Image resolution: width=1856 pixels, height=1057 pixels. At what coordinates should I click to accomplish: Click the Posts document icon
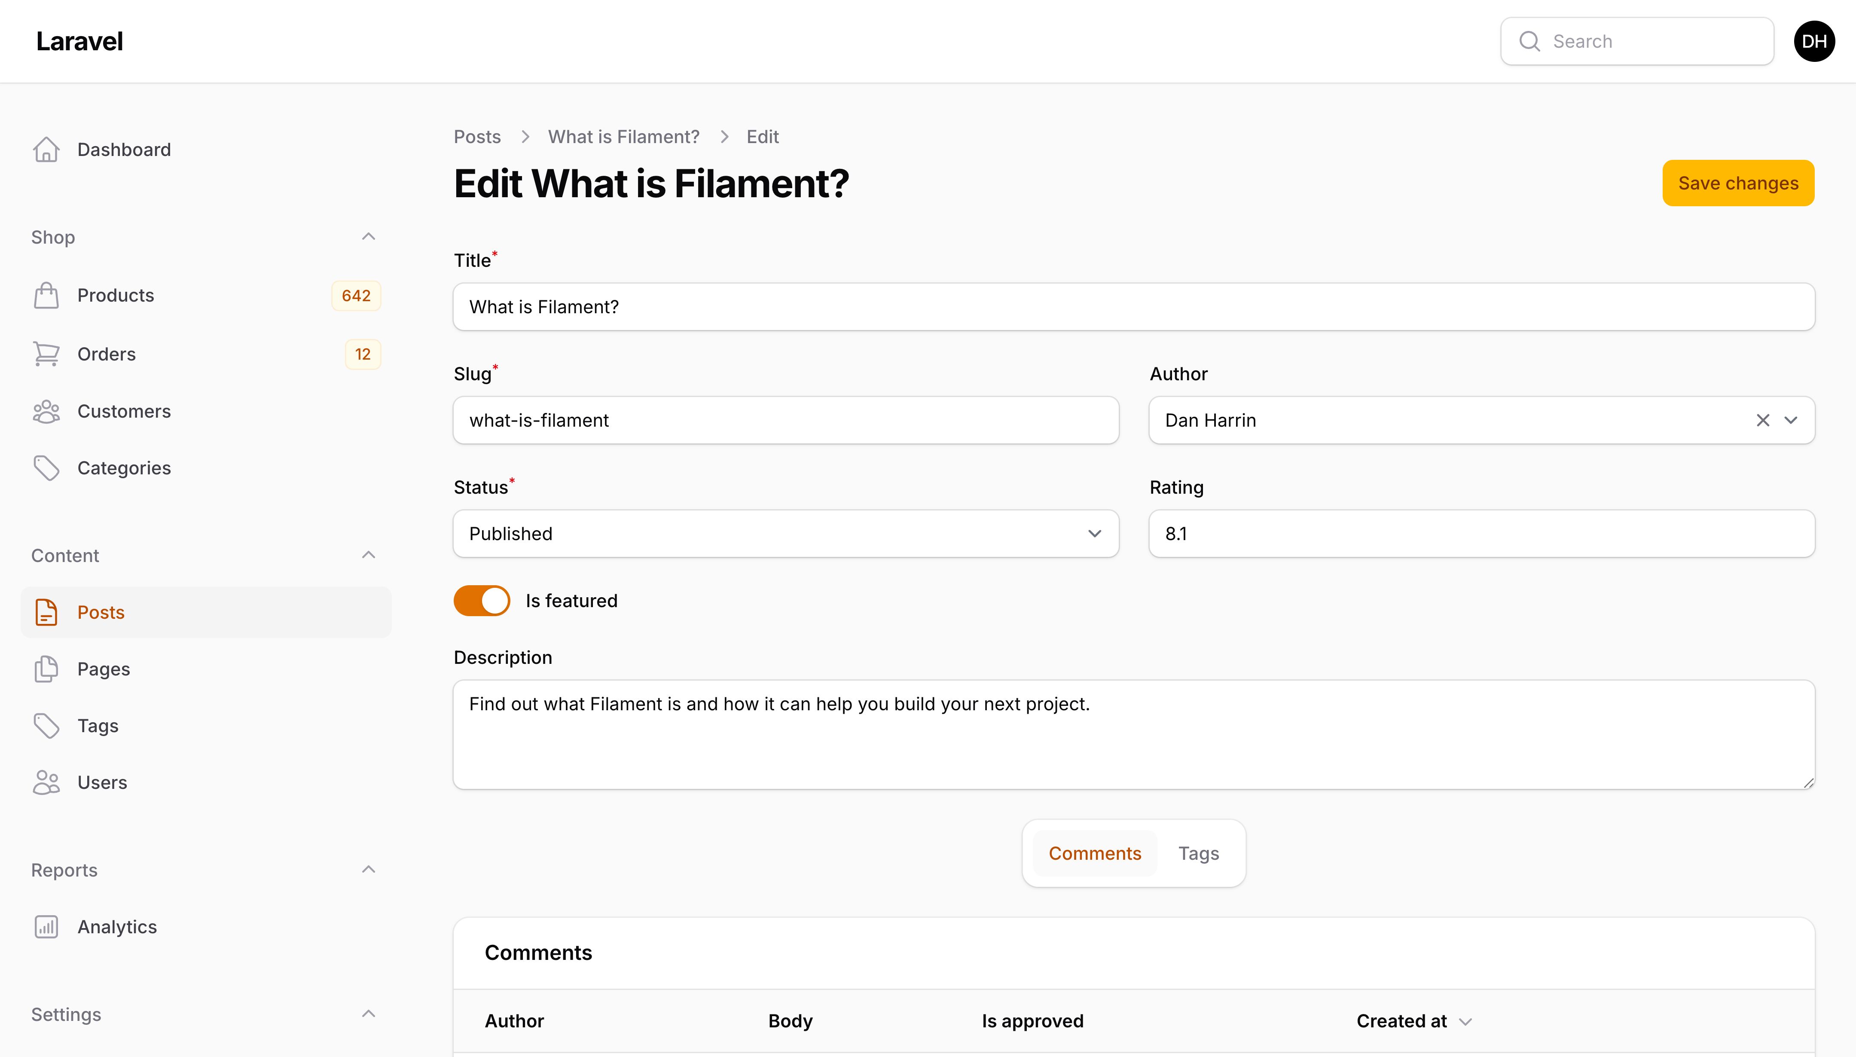[46, 612]
